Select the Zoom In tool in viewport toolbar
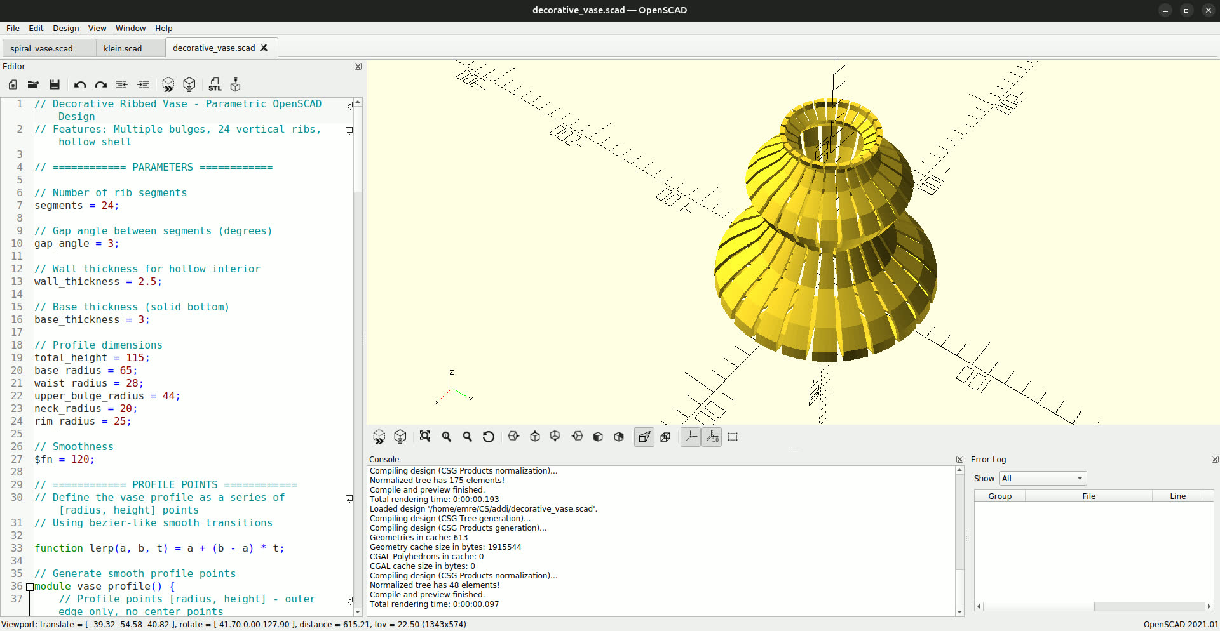 (x=447, y=437)
